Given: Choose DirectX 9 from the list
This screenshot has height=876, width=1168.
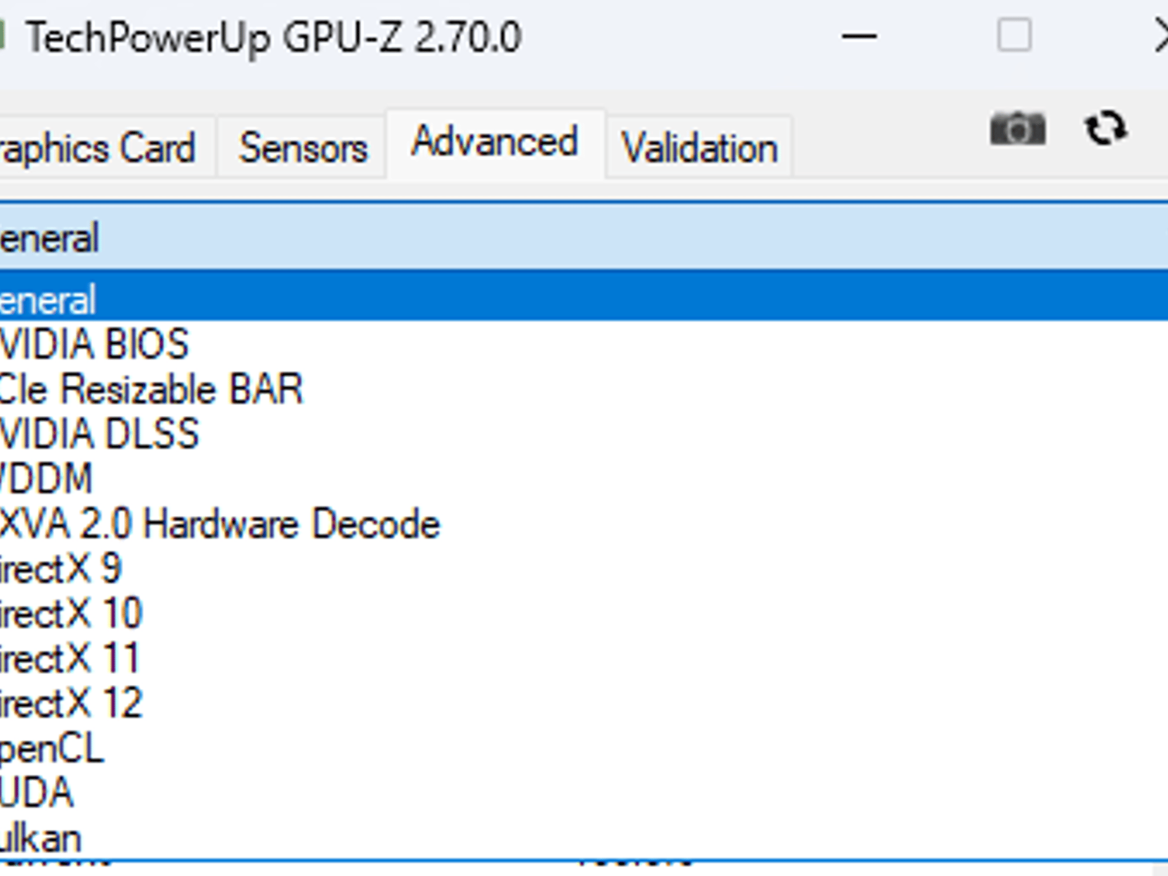Looking at the screenshot, I should (584, 569).
